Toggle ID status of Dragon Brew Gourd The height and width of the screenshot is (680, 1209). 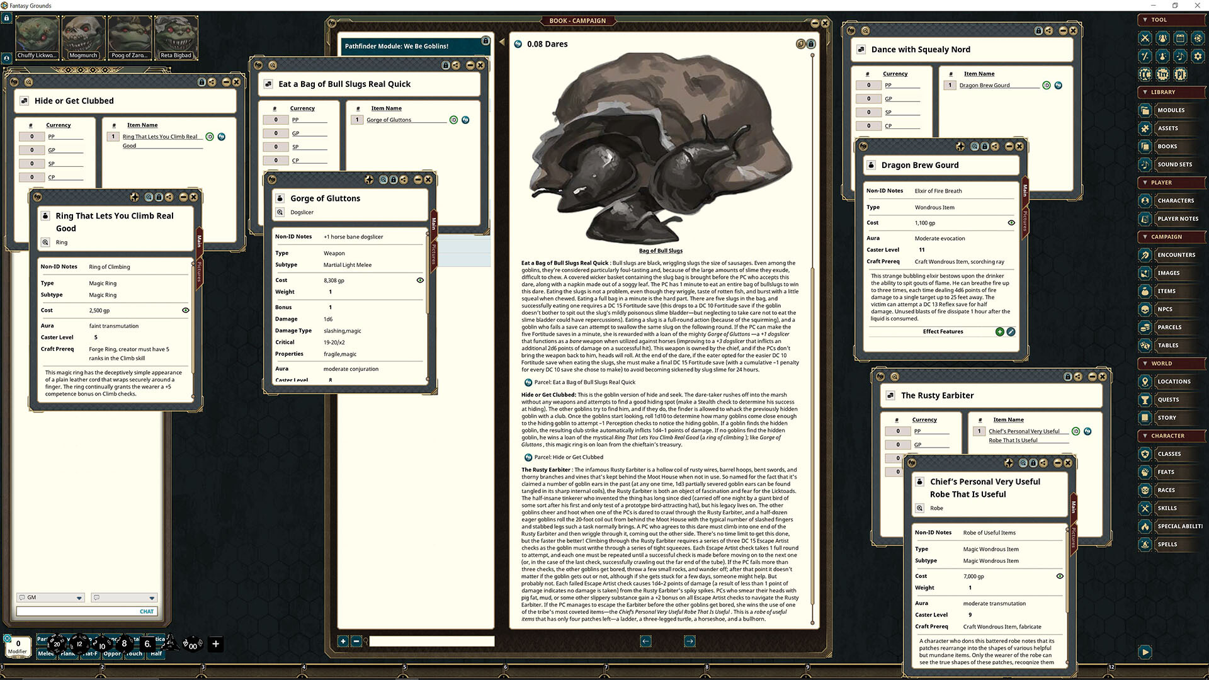[1047, 85]
